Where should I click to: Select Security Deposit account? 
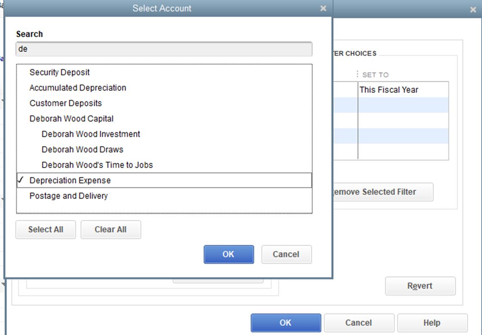click(x=60, y=73)
